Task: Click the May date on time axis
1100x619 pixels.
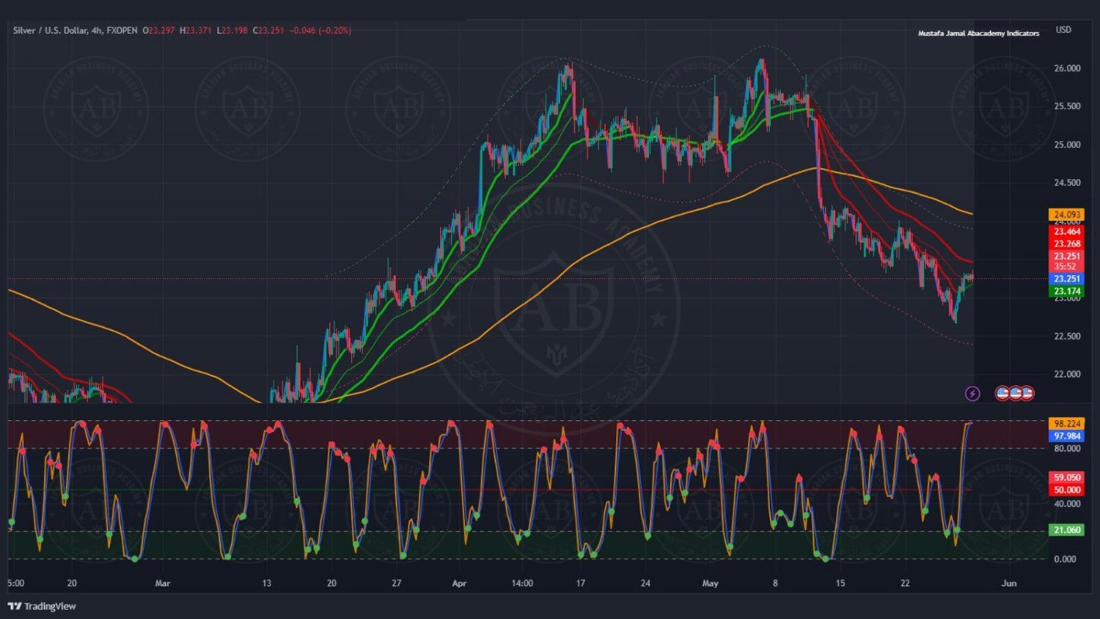Action: click(x=710, y=584)
